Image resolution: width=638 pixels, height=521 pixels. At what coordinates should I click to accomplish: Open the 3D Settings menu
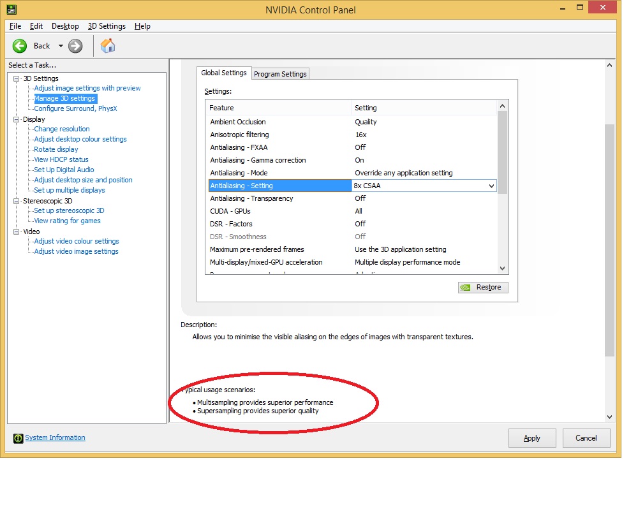[107, 26]
